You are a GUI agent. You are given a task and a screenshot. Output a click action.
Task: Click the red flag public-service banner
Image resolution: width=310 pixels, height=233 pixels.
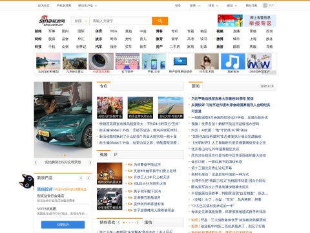click(230, 21)
